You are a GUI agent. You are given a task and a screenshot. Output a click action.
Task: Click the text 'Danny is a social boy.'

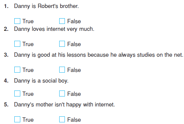click(x=41, y=81)
